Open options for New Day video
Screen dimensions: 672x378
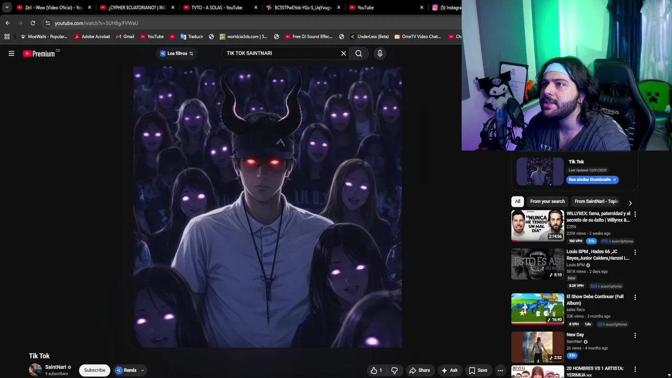(635, 335)
